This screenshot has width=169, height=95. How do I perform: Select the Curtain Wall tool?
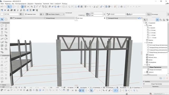(2, 46)
